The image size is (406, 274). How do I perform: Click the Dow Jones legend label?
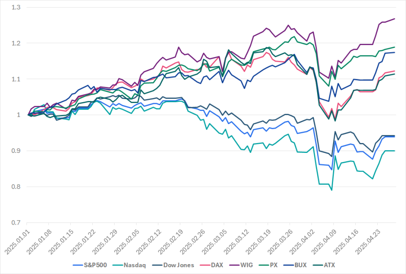tap(178, 265)
